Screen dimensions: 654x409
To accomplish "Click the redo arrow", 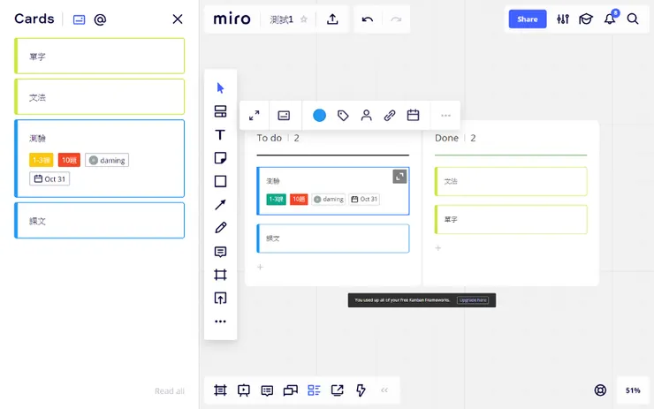I will coord(396,19).
